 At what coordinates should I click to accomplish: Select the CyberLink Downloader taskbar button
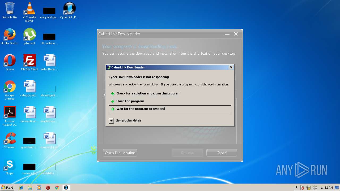point(66,188)
